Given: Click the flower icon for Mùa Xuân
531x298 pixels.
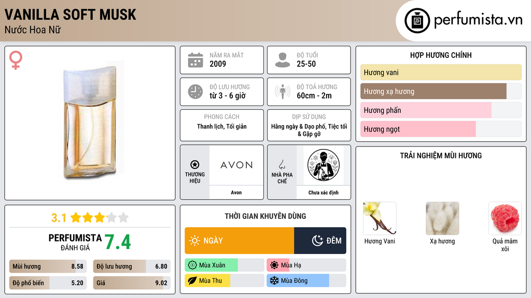Looking at the screenshot, I should click(x=192, y=265).
